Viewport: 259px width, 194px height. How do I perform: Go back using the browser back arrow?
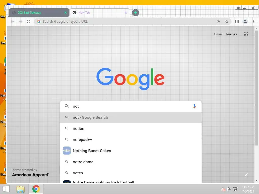point(12,22)
